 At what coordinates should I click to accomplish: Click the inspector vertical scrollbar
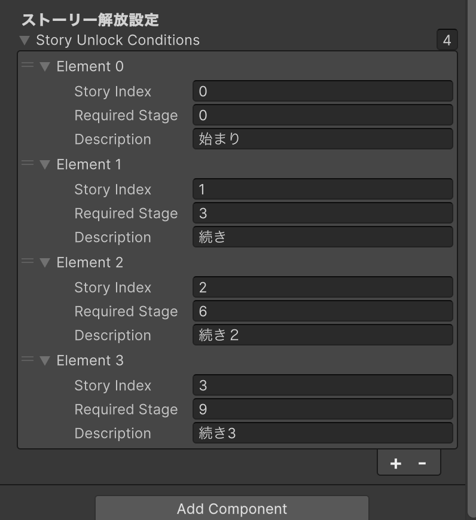coord(472,259)
